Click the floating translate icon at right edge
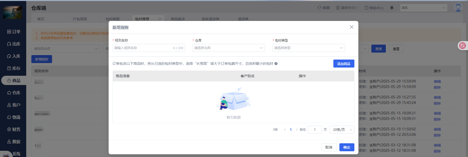Image resolution: width=468 pixels, height=157 pixels. [462, 46]
